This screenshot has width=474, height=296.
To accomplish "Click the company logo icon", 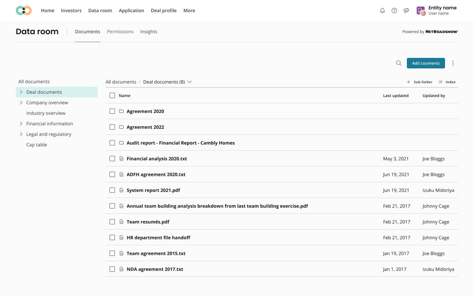I will (x=24, y=11).
